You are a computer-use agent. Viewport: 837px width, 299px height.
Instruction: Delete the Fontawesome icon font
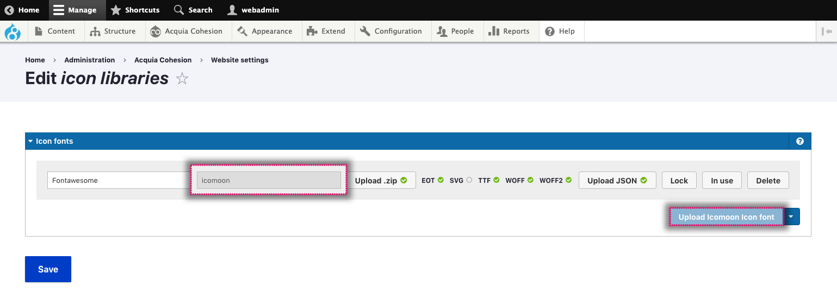click(x=768, y=180)
